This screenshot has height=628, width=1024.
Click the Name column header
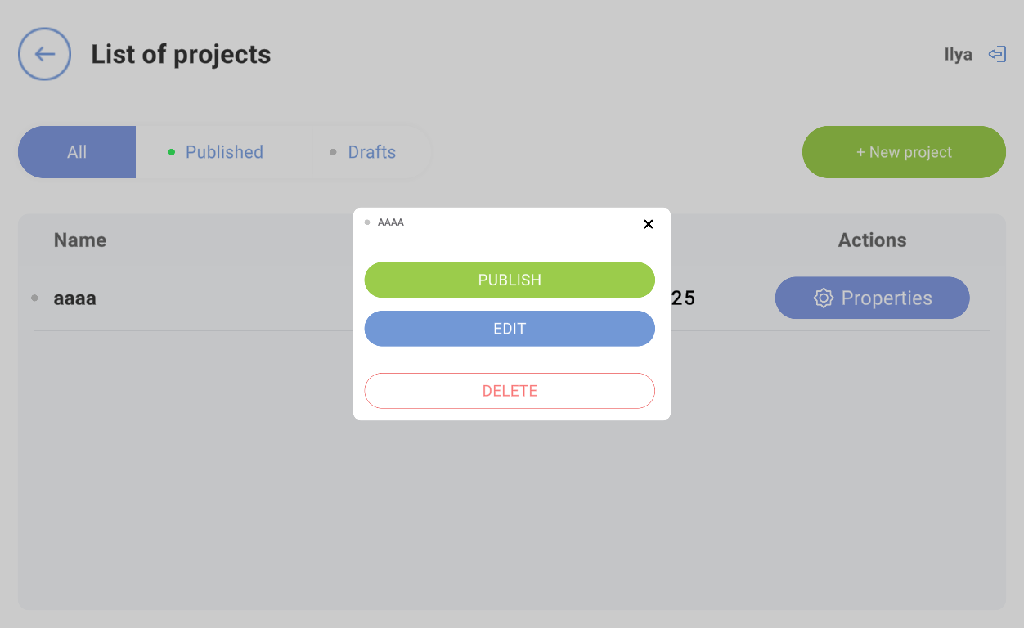point(80,240)
